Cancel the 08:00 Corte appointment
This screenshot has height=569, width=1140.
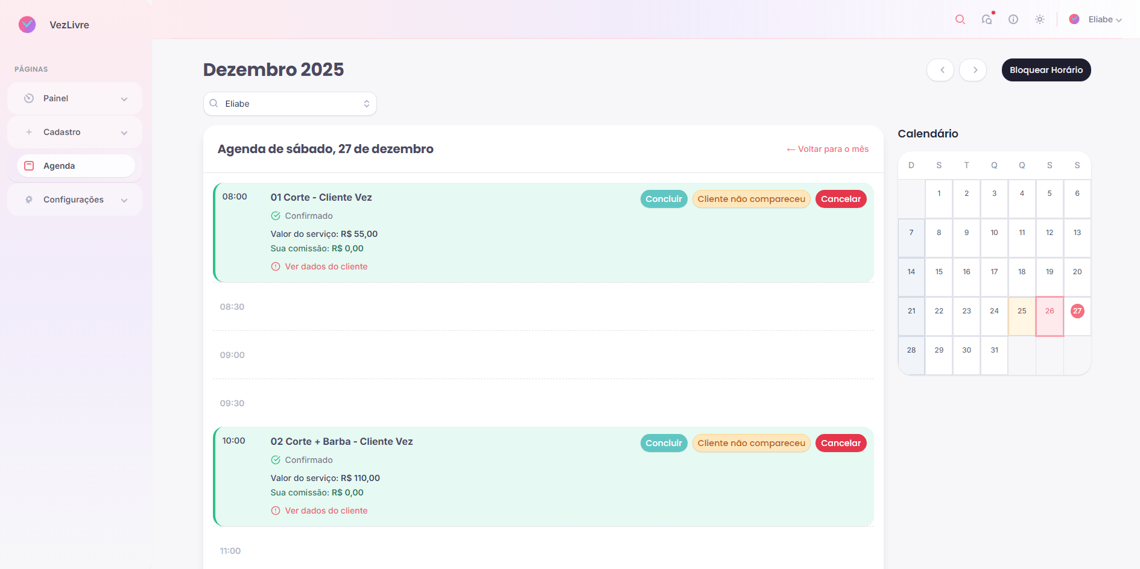(840, 199)
